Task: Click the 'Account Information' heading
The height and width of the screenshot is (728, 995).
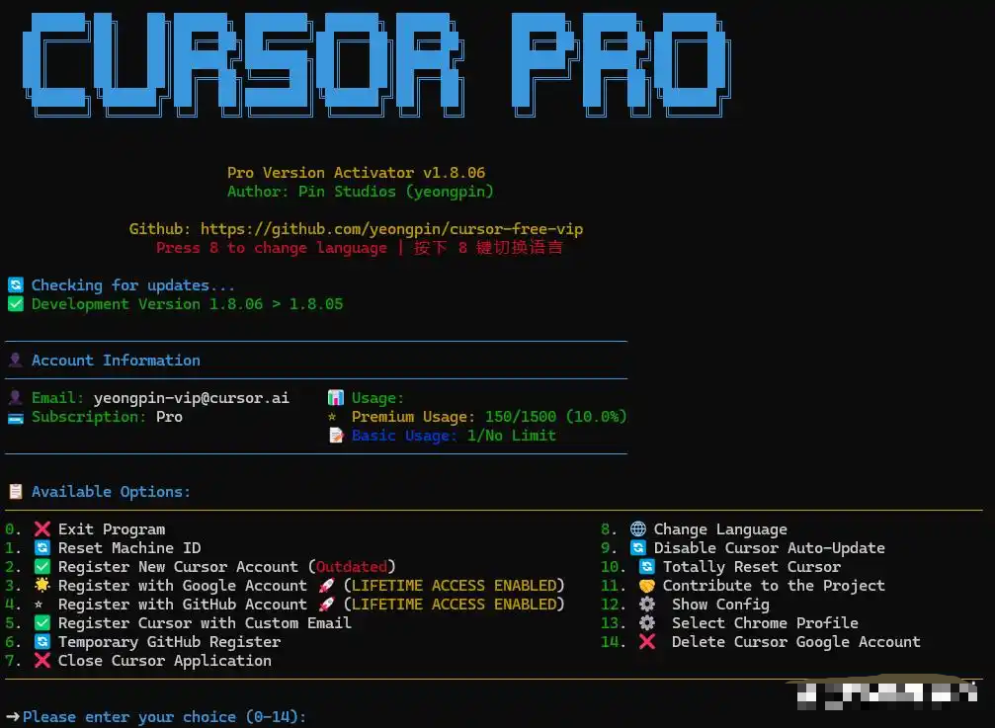Action: tap(117, 361)
